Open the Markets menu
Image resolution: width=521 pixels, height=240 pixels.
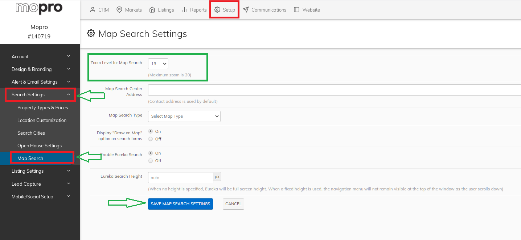[x=129, y=10]
